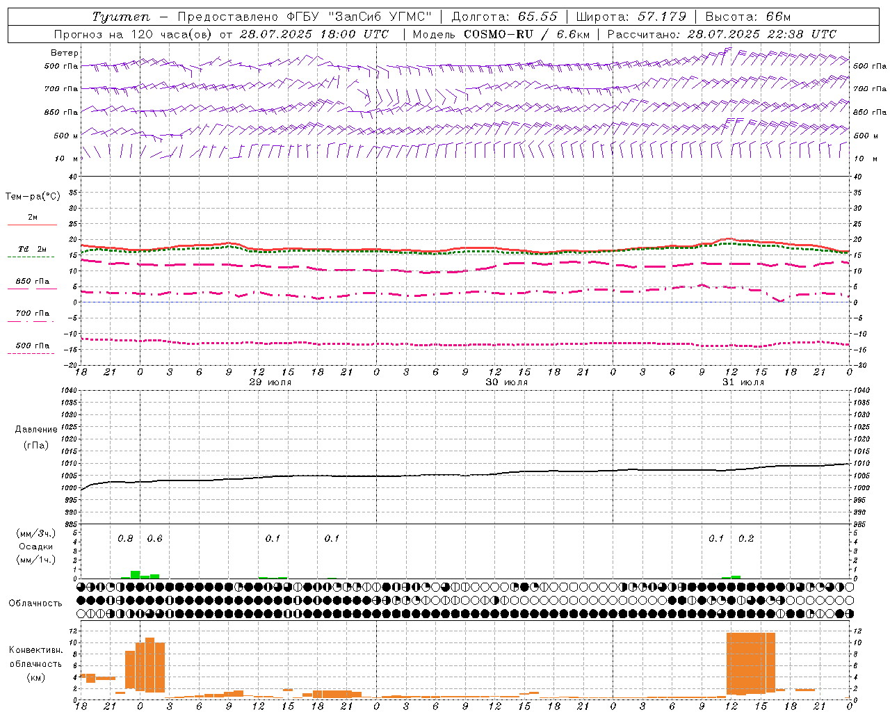Click the Долгота: 65.55 value
This screenshot has width=890, height=712.
tap(505, 17)
